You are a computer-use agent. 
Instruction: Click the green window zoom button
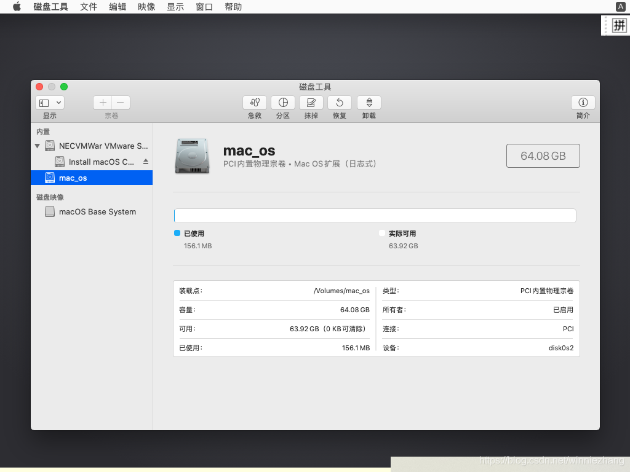[x=64, y=87]
